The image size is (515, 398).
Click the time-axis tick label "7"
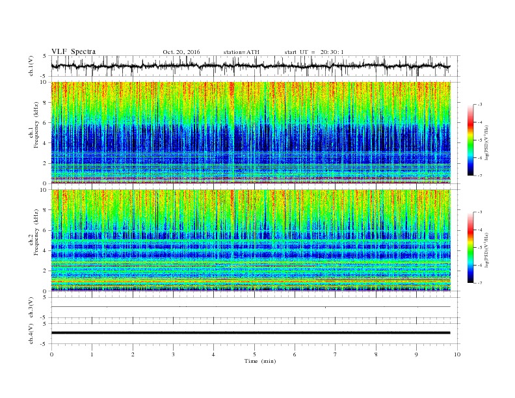[336, 354]
